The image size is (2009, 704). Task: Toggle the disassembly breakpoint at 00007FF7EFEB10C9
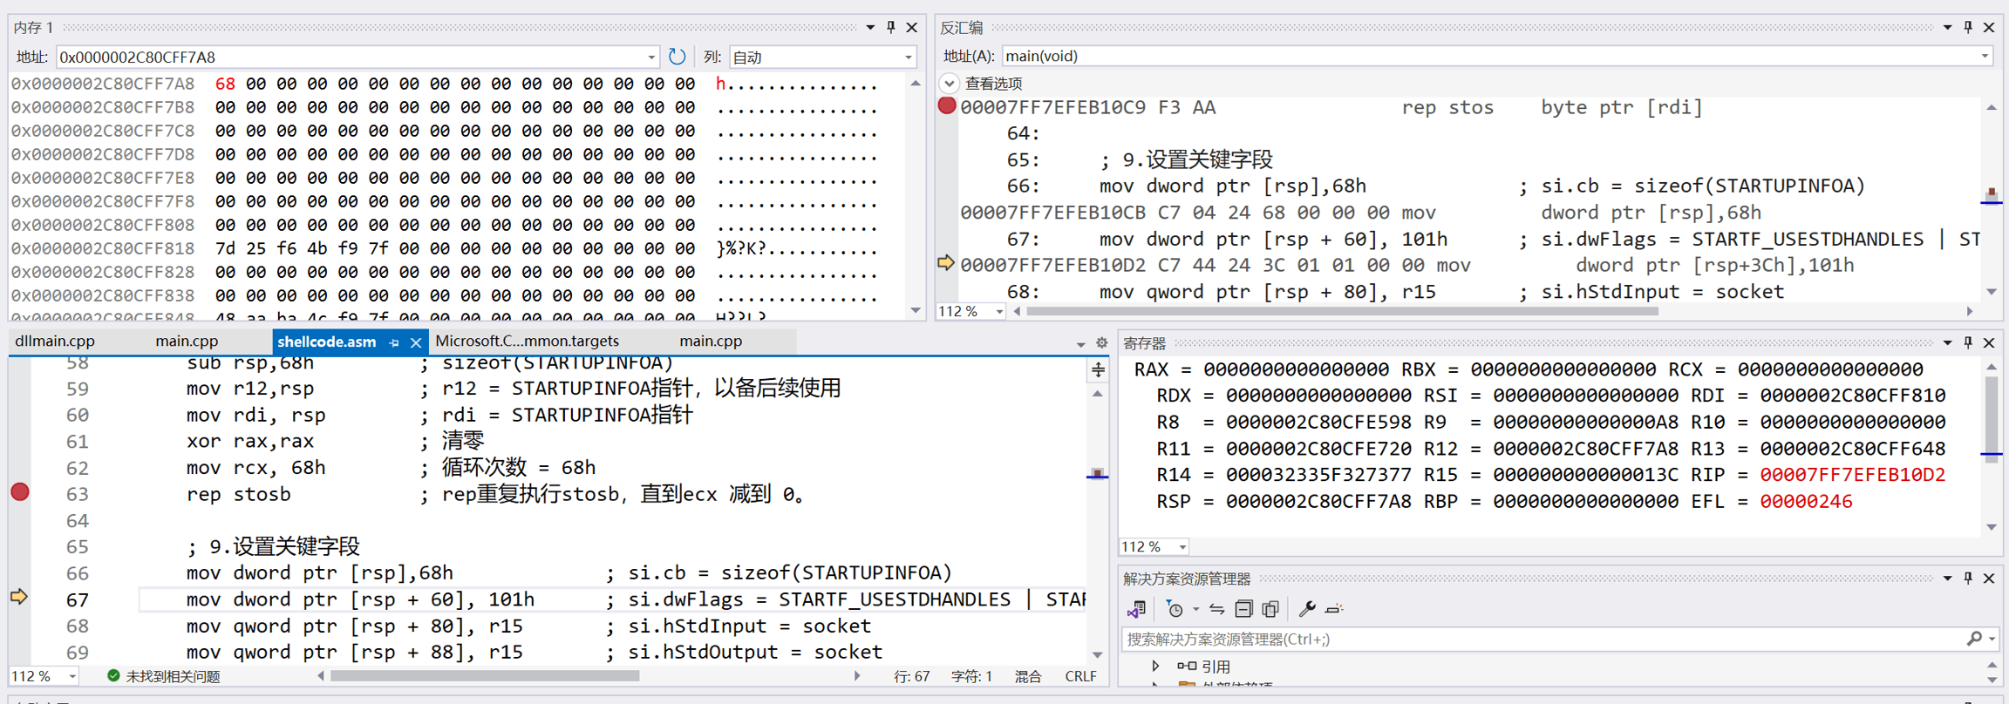(946, 107)
